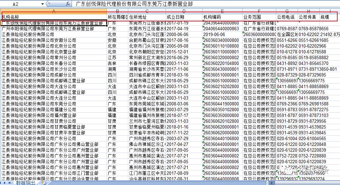The height and width of the screenshot is (185, 340).
Task: Select cell 广州中阳保险代理有限公司东莞万江泰新营业部
Action: [x=54, y=29]
